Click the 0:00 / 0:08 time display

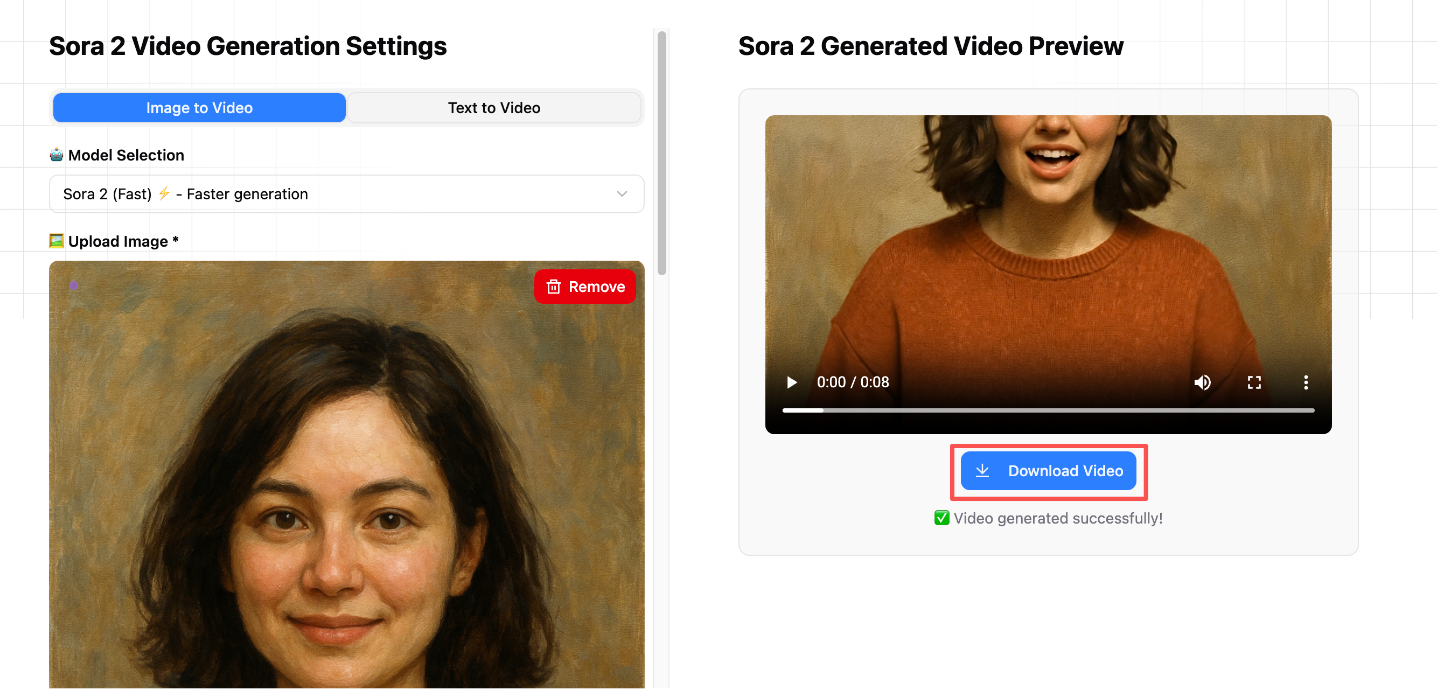(x=853, y=382)
